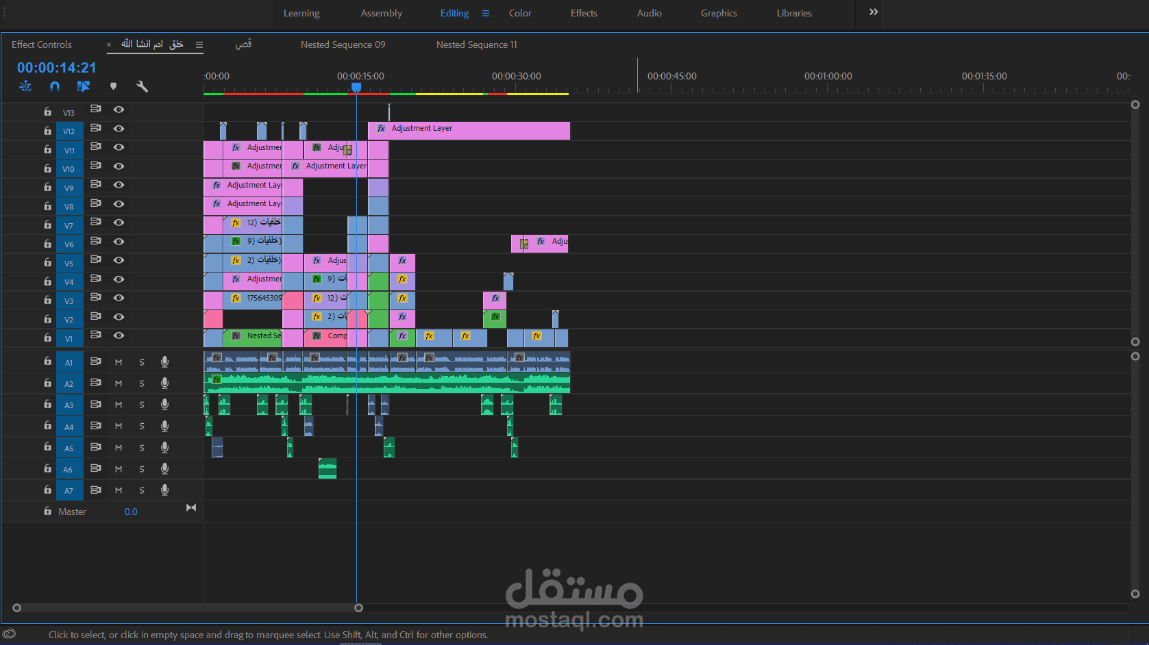Screen dimensions: 1149x645
Task: Enable voice-over record on A4
Action: (x=164, y=426)
